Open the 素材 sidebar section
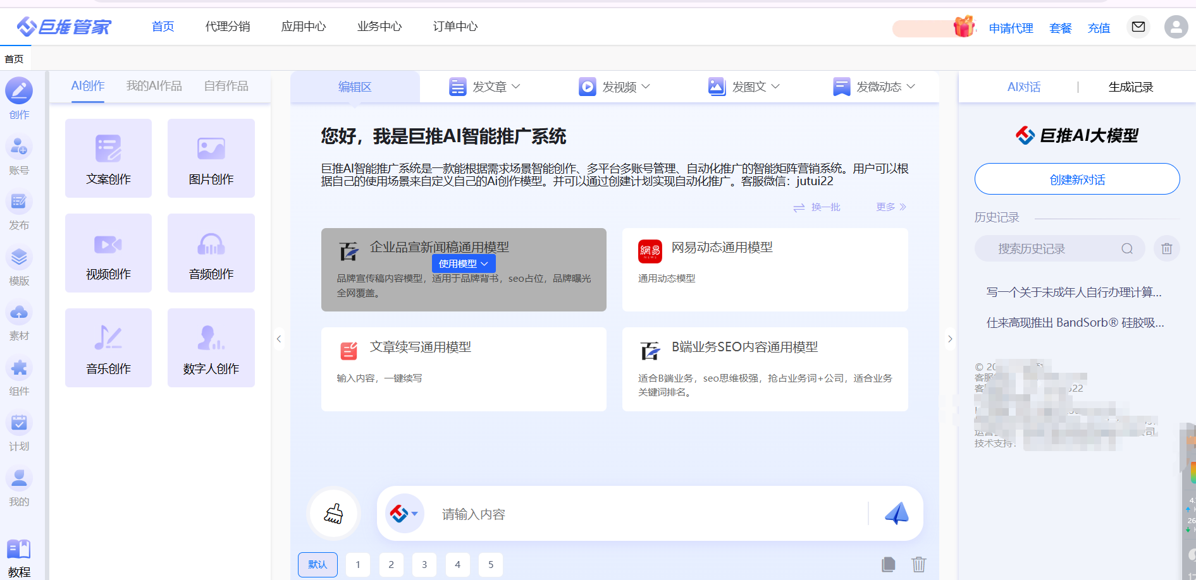This screenshot has width=1196, height=580. (19, 320)
